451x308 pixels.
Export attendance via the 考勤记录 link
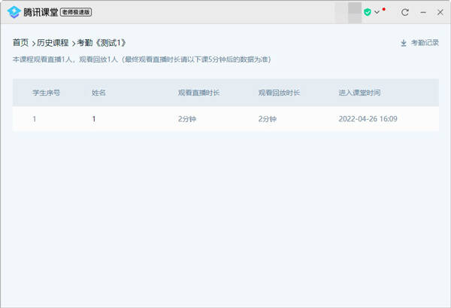coord(425,43)
